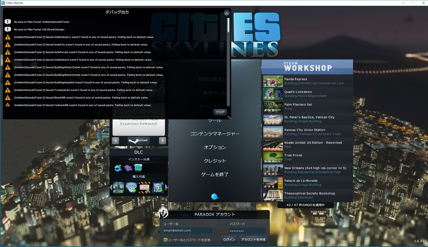This screenshot has height=247, width=428.
Task: Click the warning icon for the AmbSuburb message
Action: (x=8, y=60)
